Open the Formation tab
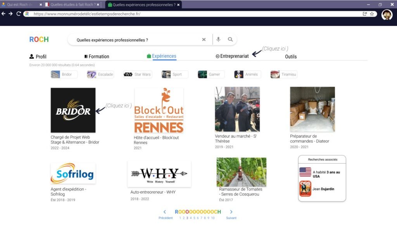The image size is (397, 230). coord(97,57)
